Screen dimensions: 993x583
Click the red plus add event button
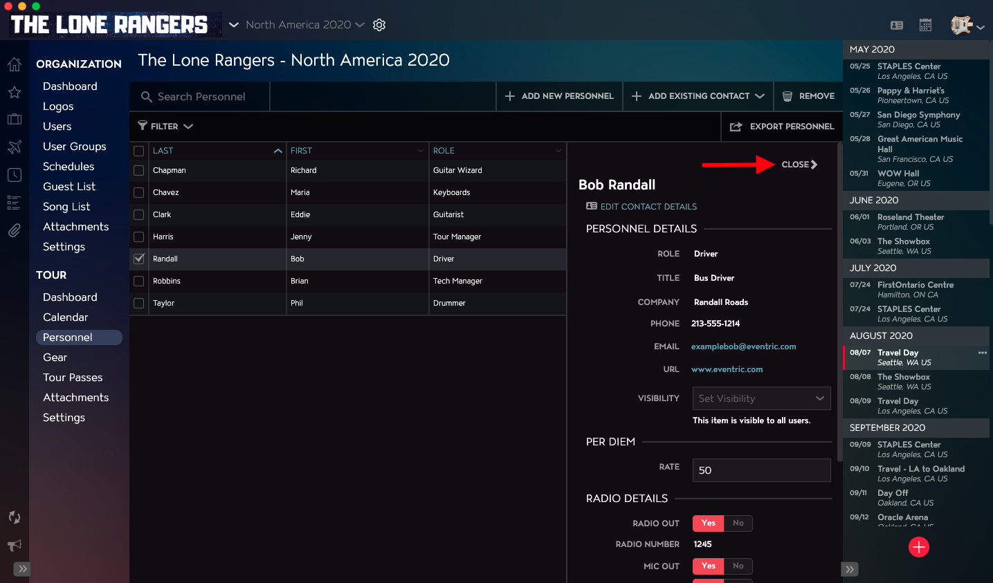(x=919, y=547)
